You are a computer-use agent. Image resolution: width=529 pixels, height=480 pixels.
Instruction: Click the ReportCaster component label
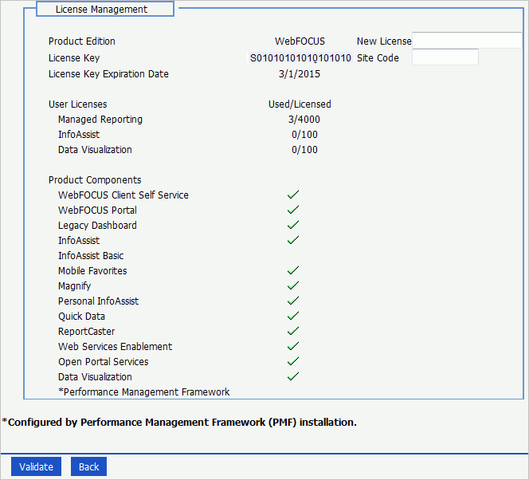pyautogui.click(x=86, y=332)
